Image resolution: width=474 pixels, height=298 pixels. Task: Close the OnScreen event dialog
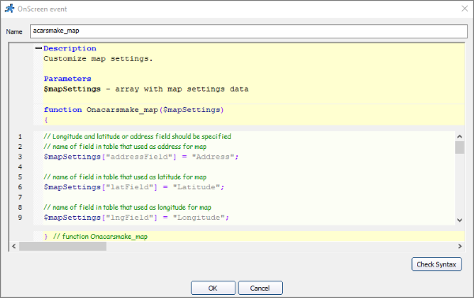(465, 9)
